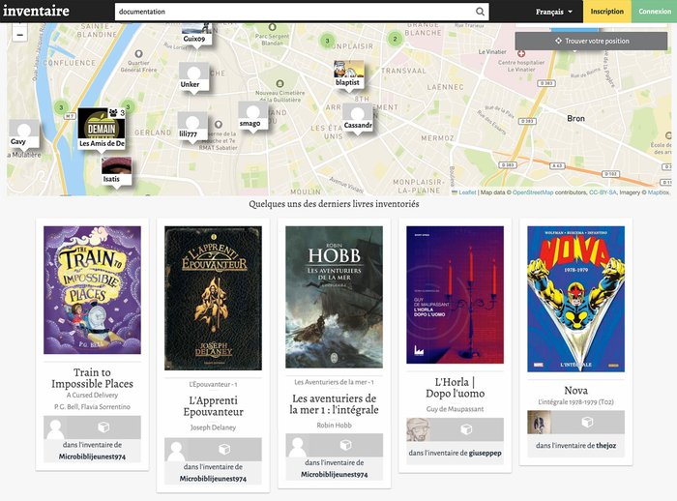This screenshot has height=501, width=677.
Task: Open Microbiblijeunest974 under Train to Impossible Places
Action: (93, 457)
